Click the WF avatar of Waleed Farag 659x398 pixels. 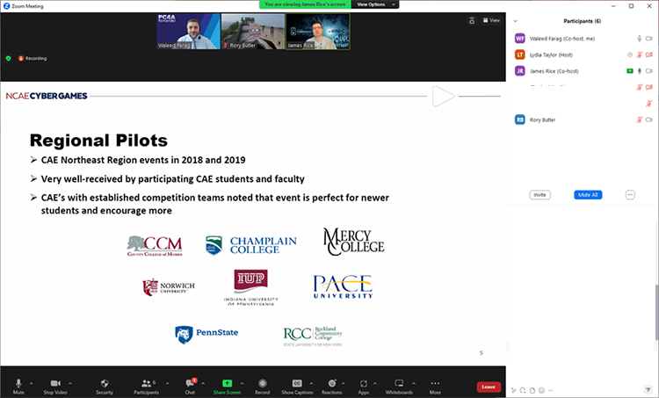(x=520, y=39)
